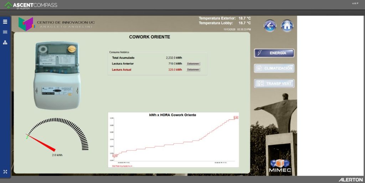Click the electric meter image

point(57,75)
